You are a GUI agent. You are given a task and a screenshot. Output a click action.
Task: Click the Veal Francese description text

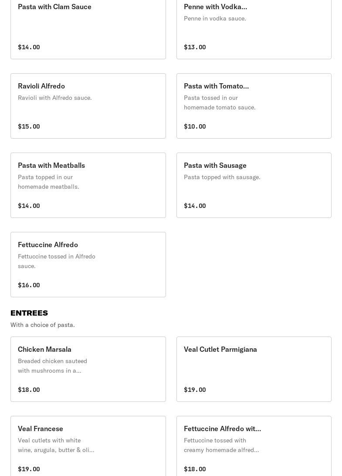56,445
